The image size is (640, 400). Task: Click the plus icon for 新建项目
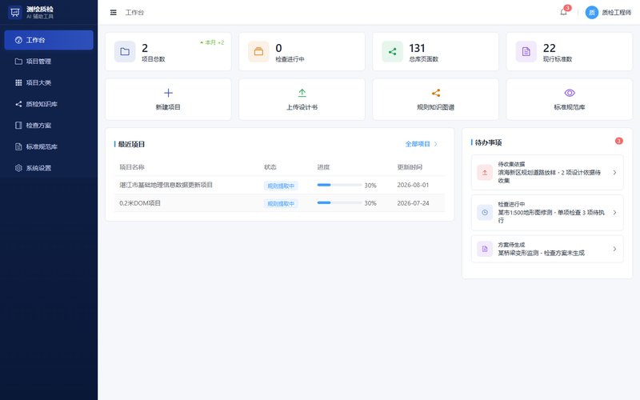coord(168,93)
